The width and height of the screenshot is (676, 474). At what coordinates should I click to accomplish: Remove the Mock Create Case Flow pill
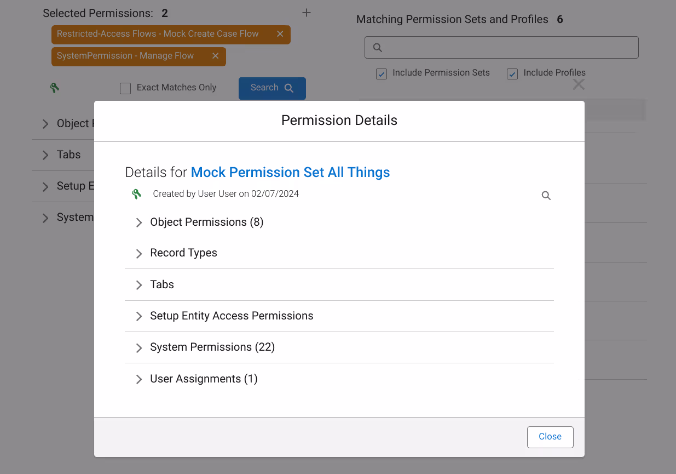(280, 34)
